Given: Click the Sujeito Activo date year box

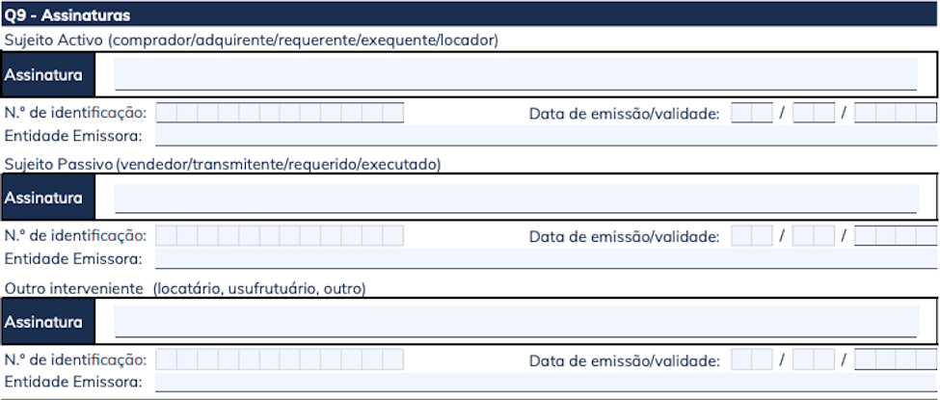Looking at the screenshot, I should (x=895, y=114).
